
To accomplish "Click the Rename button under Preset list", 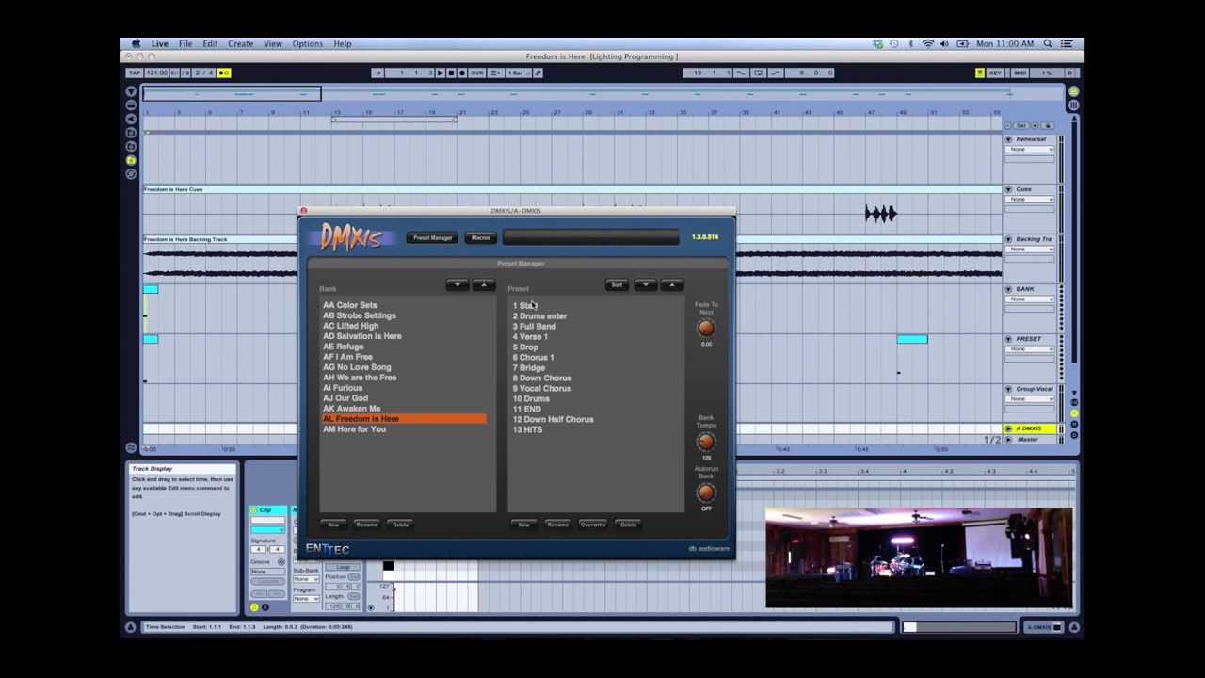I will click(557, 525).
